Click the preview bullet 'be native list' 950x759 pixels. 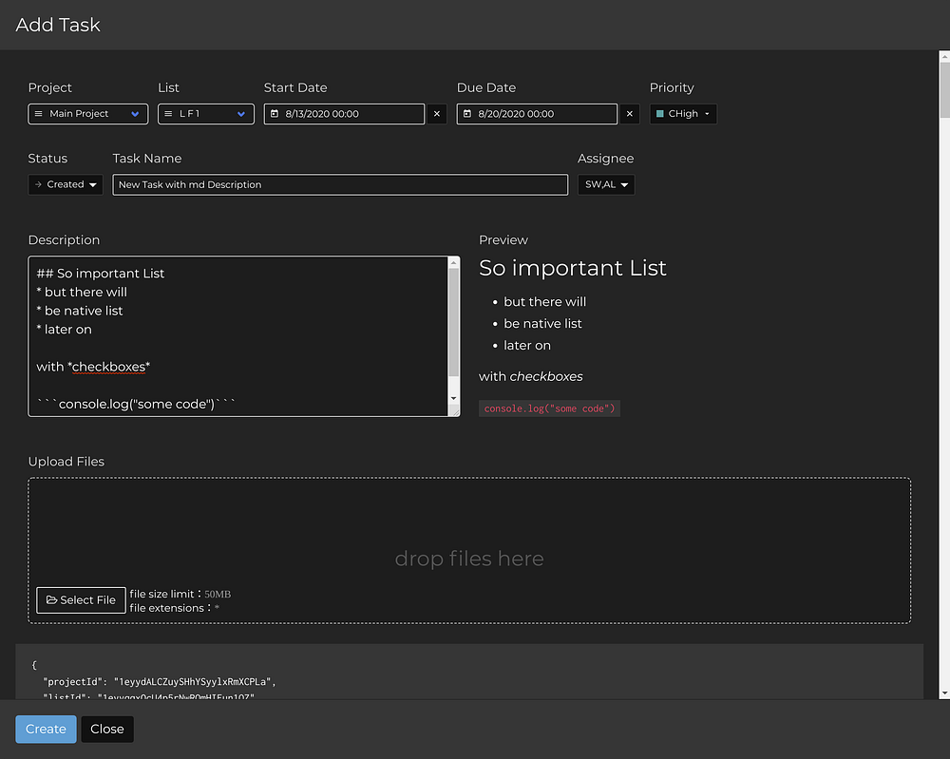[542, 324]
